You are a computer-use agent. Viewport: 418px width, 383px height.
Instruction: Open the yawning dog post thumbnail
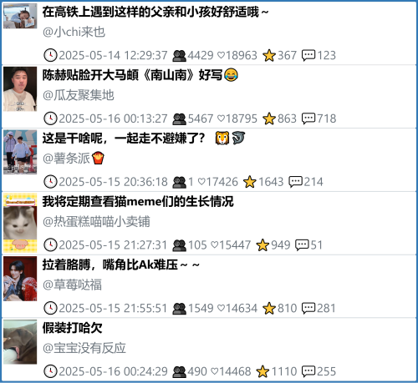coord(20,342)
